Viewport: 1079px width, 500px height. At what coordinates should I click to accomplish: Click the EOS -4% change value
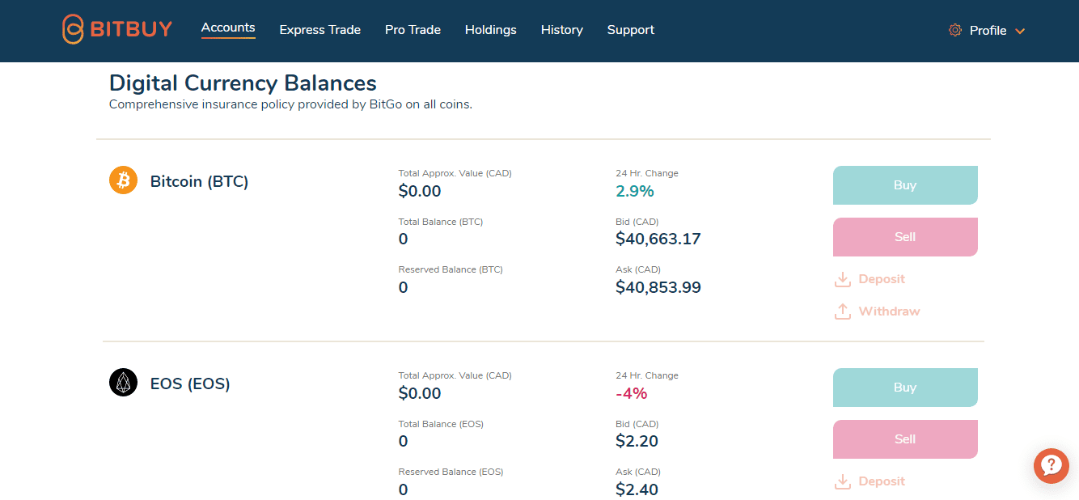632,393
